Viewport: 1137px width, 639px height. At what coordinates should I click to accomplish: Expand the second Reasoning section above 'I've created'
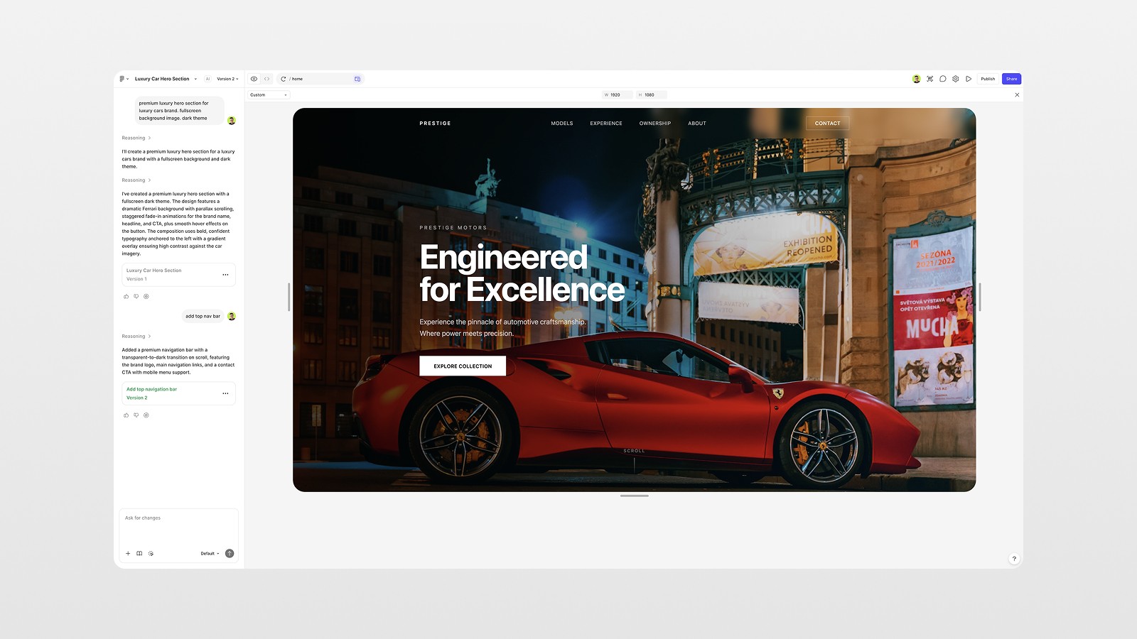136,180
